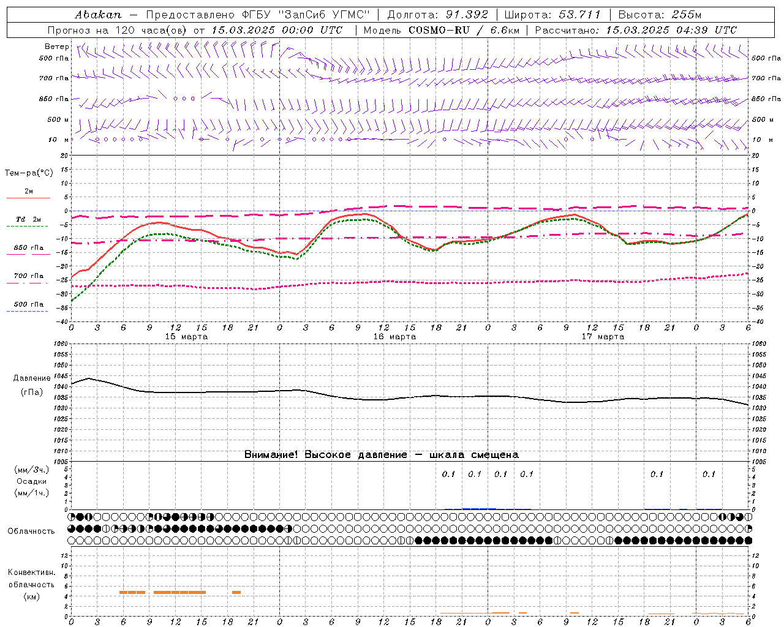Click the (мм/1ч.) precipitation unit label

(32, 493)
